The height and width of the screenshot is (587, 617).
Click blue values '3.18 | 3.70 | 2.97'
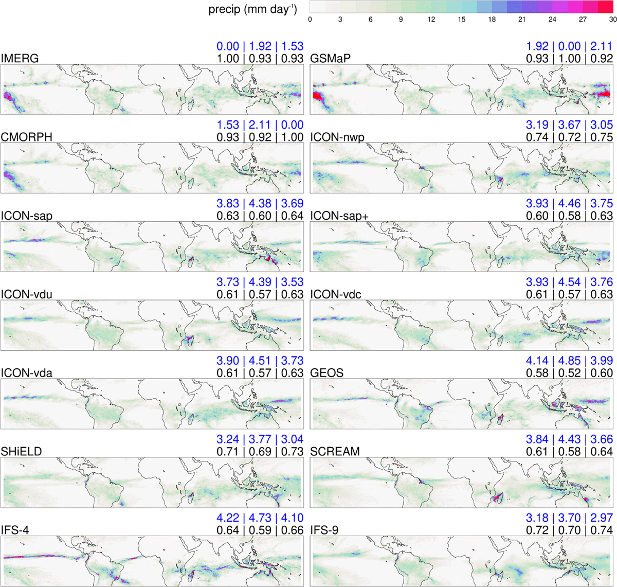tap(569, 519)
